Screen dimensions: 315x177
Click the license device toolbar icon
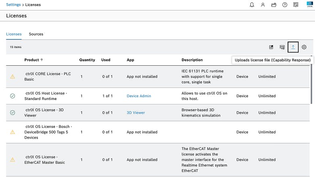coord(282,47)
